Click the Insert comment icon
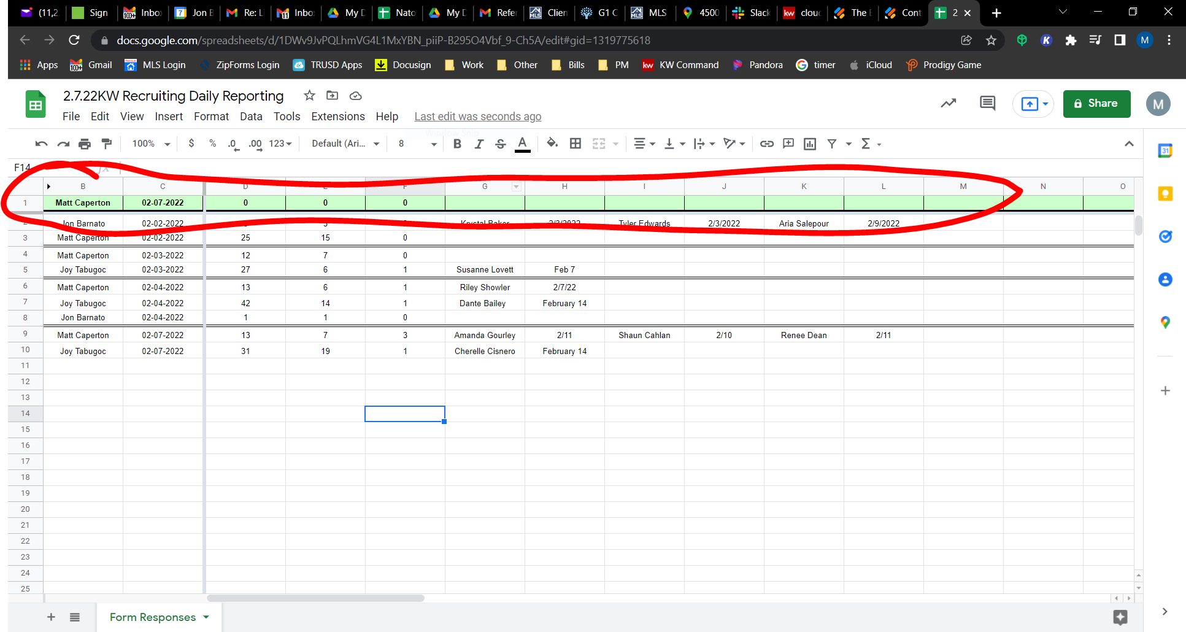 click(788, 144)
